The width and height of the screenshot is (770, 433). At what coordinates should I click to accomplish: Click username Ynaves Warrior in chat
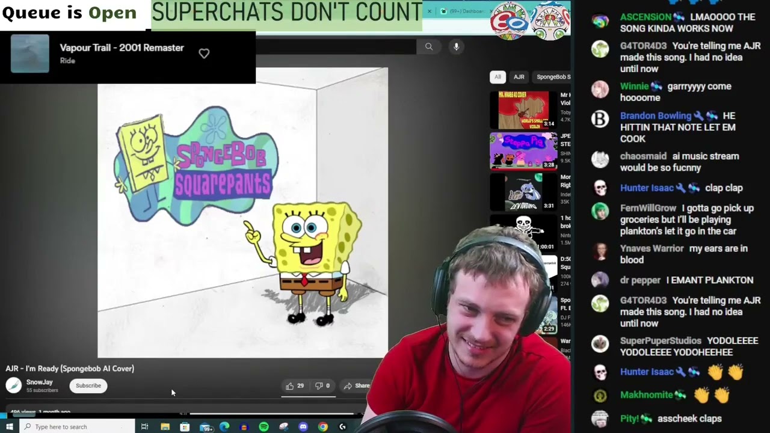click(x=652, y=248)
